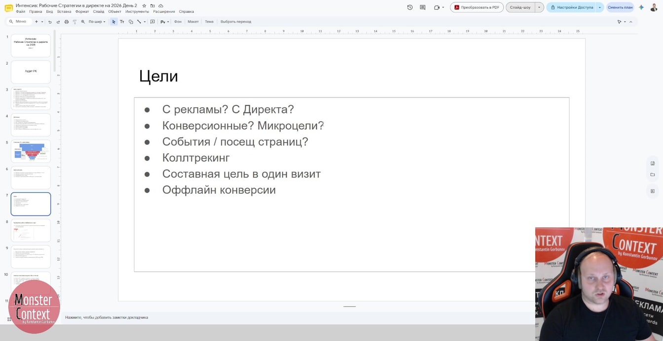The height and width of the screenshot is (341, 663).
Task: Click the Google Slides home logo
Action: coord(8,8)
